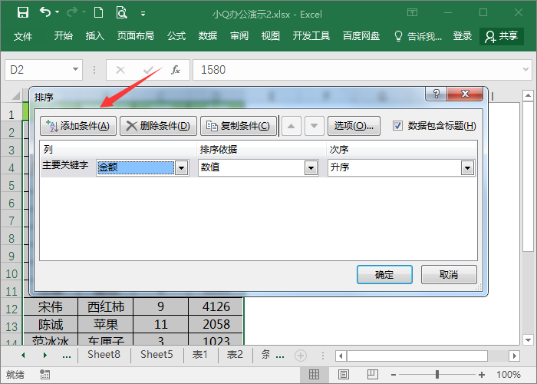Toggle the 数据包含标题 checkbox
The width and height of the screenshot is (537, 384).
[x=397, y=126]
